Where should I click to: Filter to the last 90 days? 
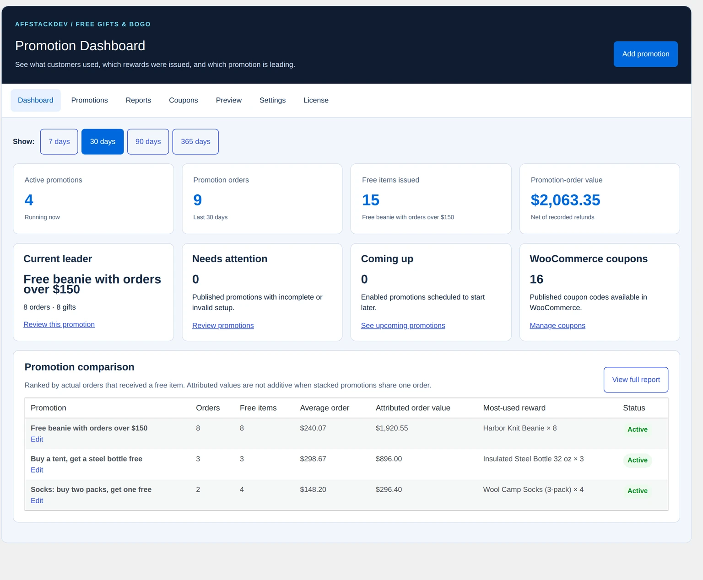click(148, 142)
